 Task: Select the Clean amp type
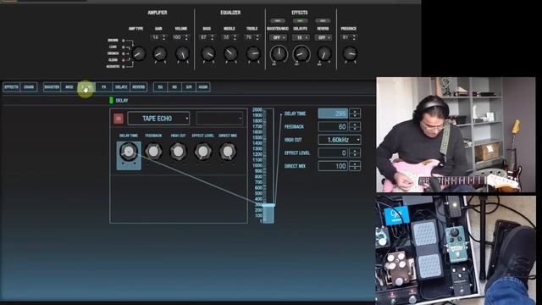(124, 60)
